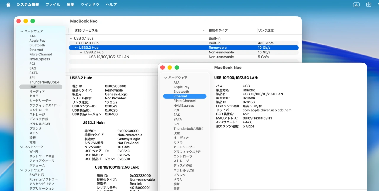Click the green zoom button of front window
379x191 pixels.
(x=177, y=68)
